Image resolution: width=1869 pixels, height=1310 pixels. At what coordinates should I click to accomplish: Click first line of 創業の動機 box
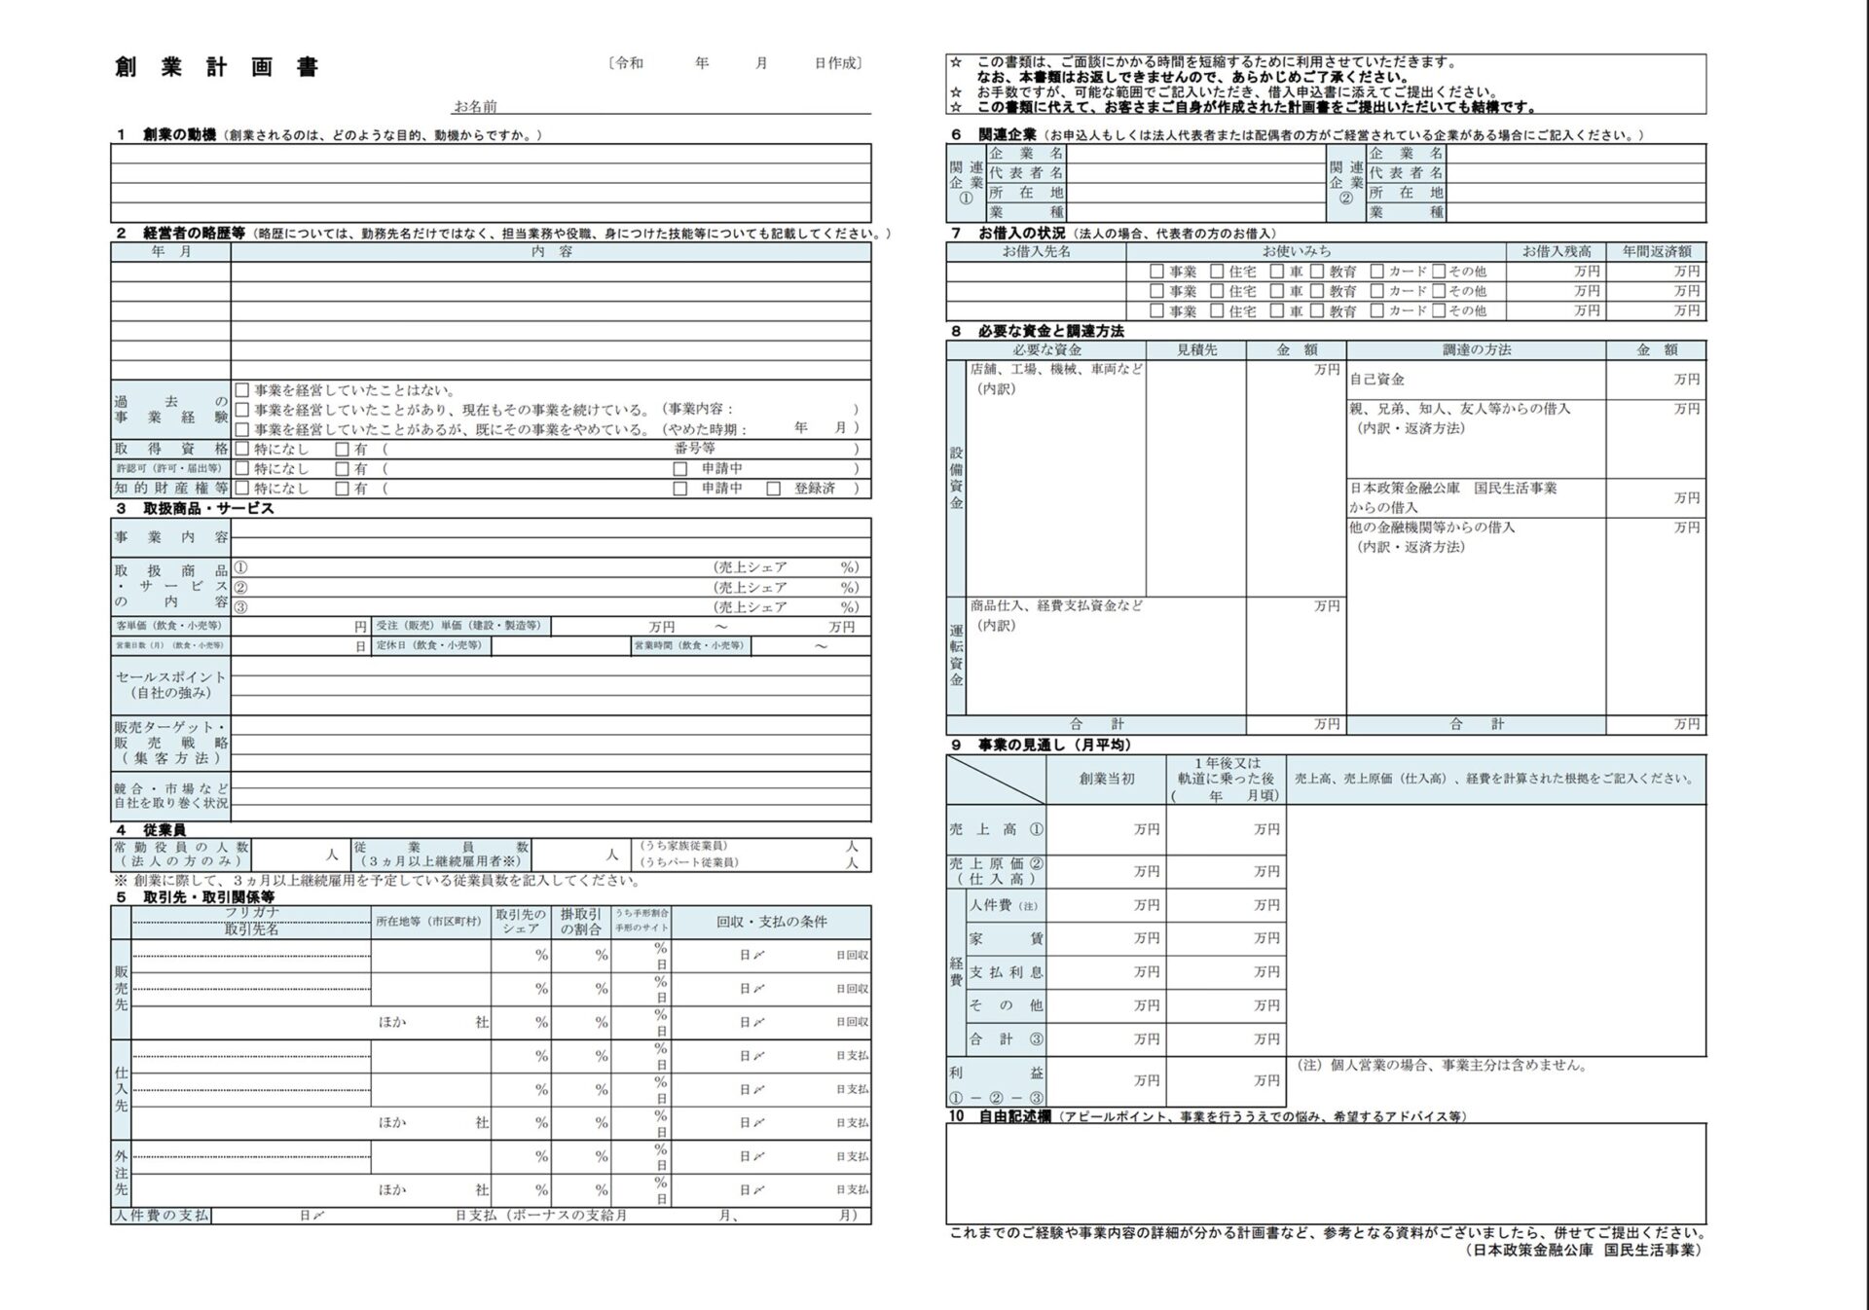(x=491, y=154)
